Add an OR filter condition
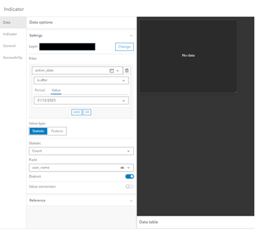This screenshot has width=256, height=231. pyautogui.click(x=87, y=112)
